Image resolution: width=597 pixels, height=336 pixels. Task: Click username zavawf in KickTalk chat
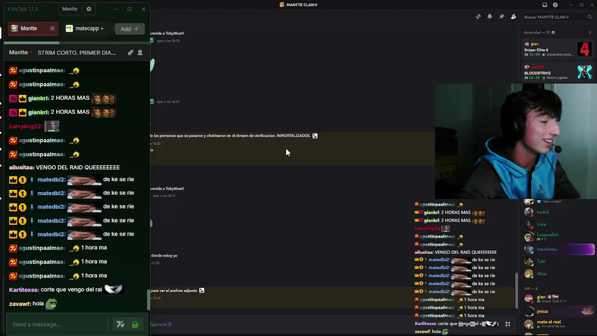click(20, 303)
